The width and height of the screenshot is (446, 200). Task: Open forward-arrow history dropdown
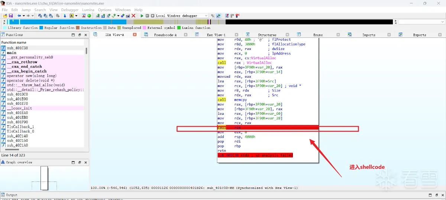click(x=33, y=16)
